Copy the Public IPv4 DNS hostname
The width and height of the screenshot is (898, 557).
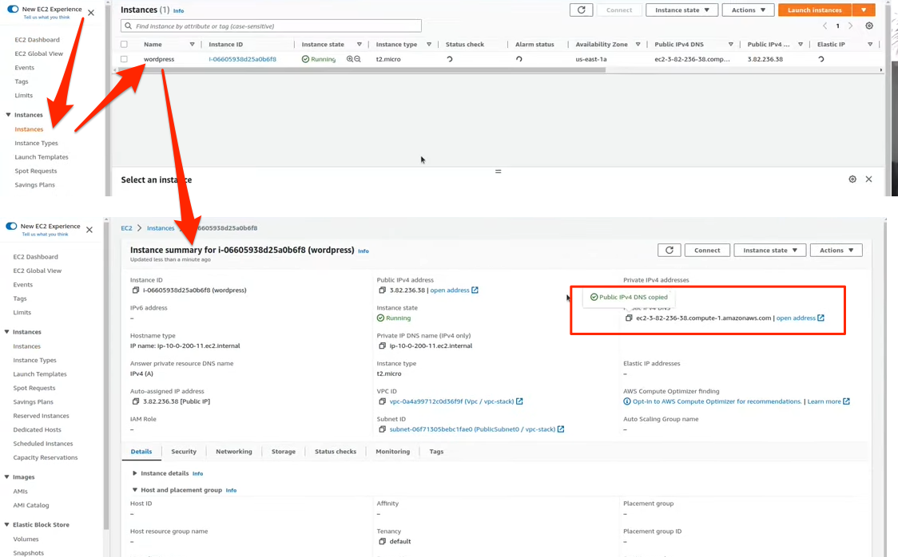coord(629,318)
